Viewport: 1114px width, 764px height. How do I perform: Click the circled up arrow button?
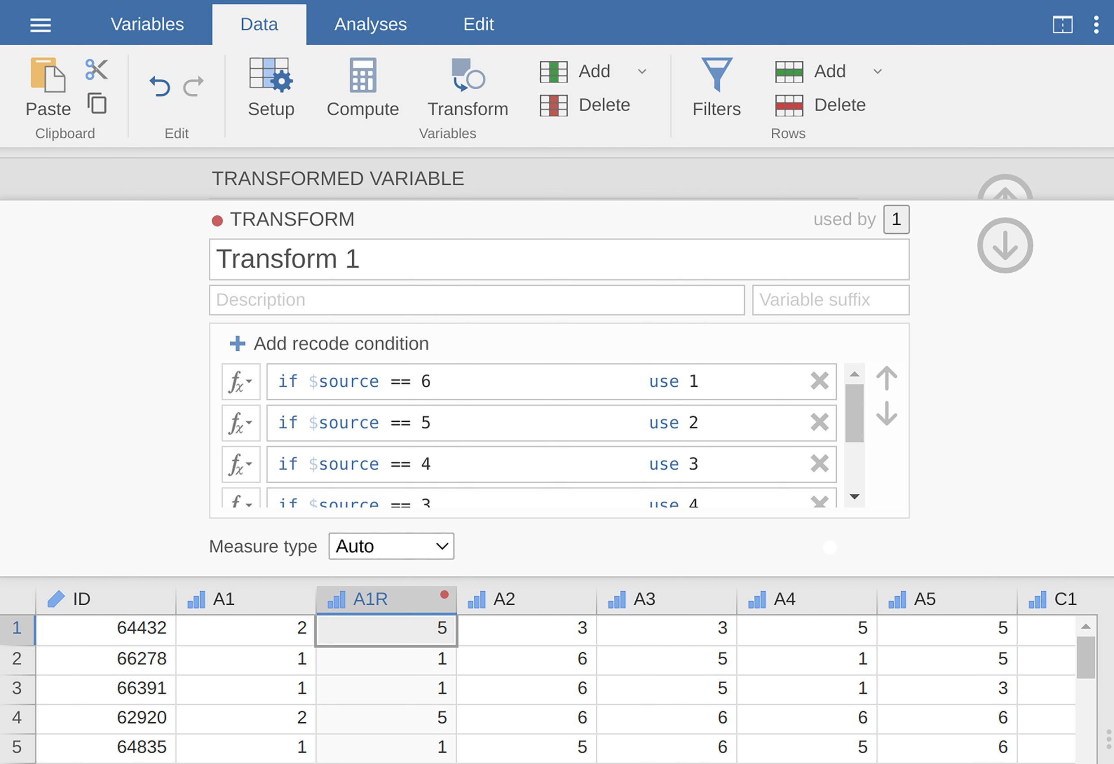coord(1005,188)
